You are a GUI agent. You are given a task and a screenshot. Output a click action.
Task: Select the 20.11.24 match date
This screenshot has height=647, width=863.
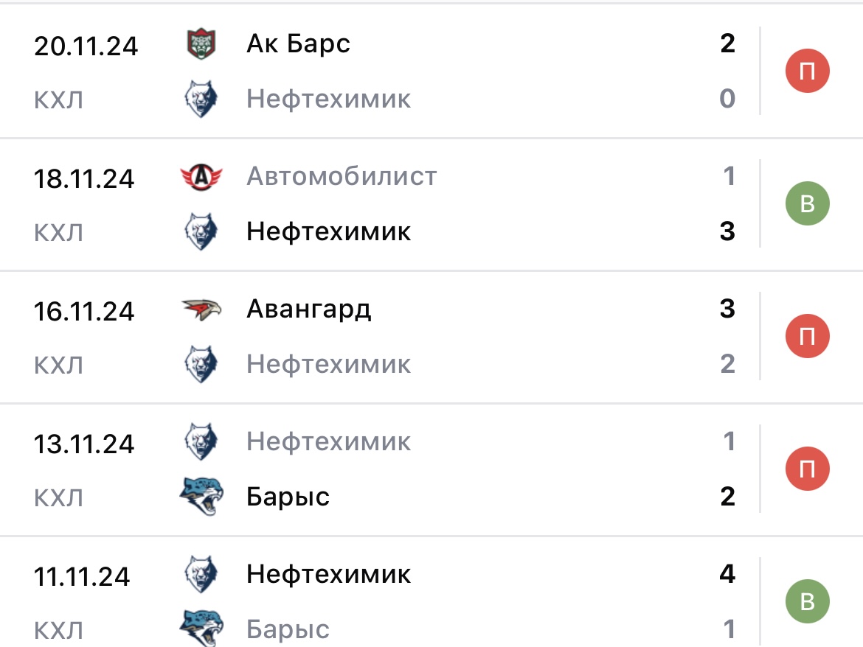click(x=86, y=46)
